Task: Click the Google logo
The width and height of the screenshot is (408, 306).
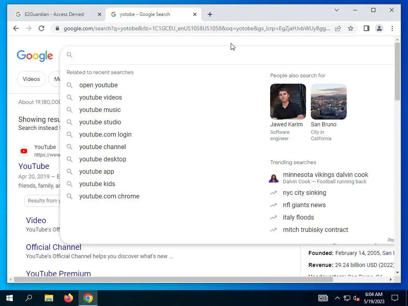Action: 35,56
